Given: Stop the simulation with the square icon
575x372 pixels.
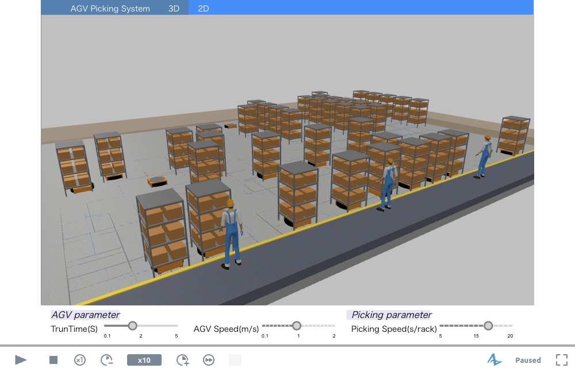Looking at the screenshot, I should pyautogui.click(x=53, y=360).
